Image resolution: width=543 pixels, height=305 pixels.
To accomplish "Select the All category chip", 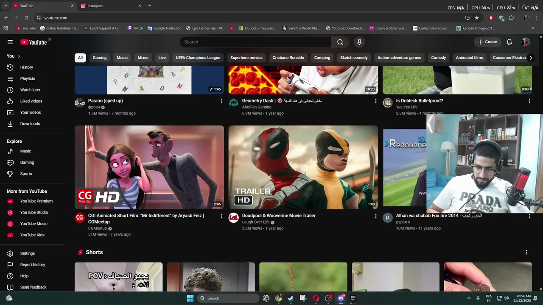I will coord(80,58).
